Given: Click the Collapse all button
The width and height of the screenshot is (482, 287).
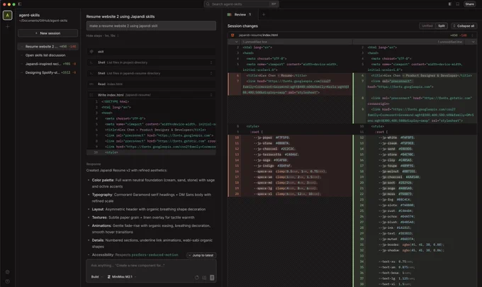Looking at the screenshot, I should [464, 26].
